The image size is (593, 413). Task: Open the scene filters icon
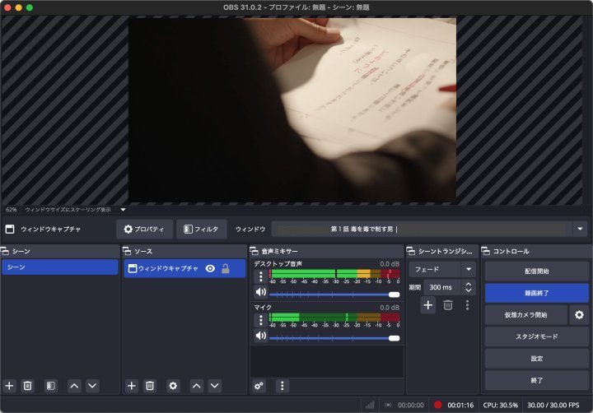pyautogui.click(x=50, y=385)
